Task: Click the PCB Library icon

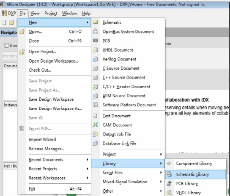Action: tap(169, 183)
